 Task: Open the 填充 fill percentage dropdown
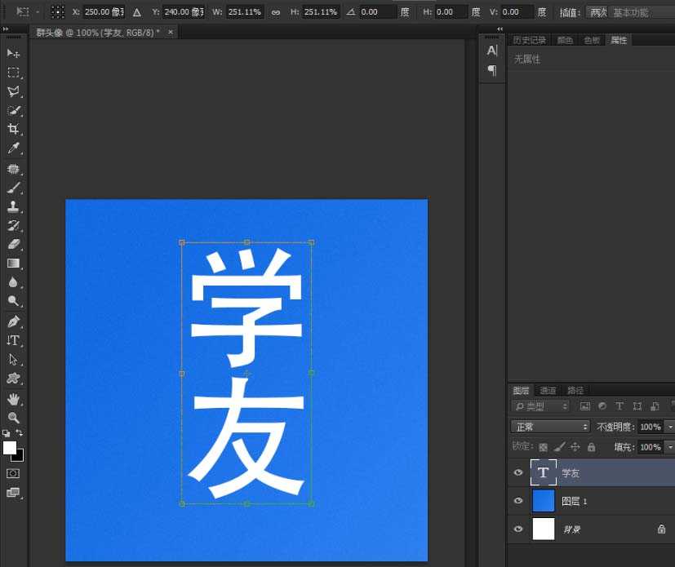(x=669, y=447)
